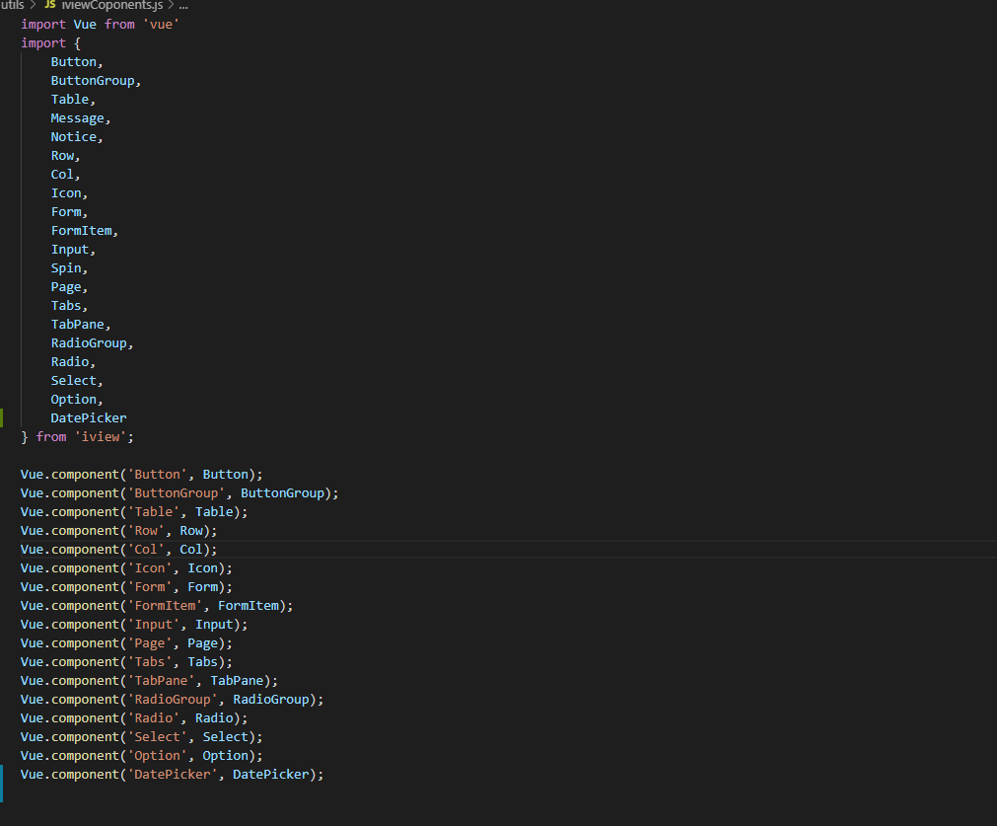Click Table in the import list
Viewport: 997px width, 826px height.
click(70, 100)
